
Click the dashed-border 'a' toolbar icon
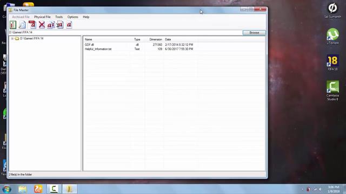click(x=60, y=25)
